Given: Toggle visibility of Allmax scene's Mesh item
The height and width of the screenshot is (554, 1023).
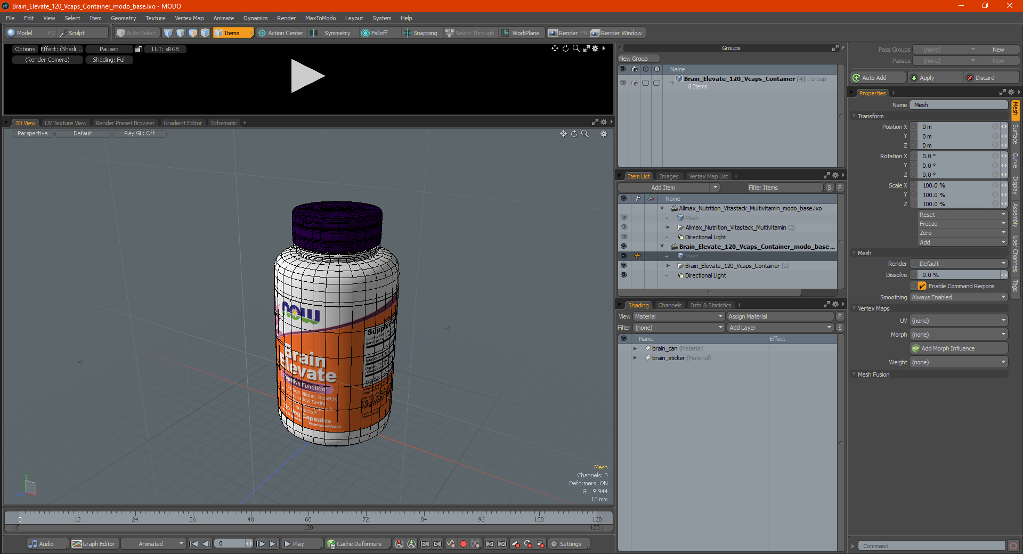Looking at the screenshot, I should pos(623,218).
